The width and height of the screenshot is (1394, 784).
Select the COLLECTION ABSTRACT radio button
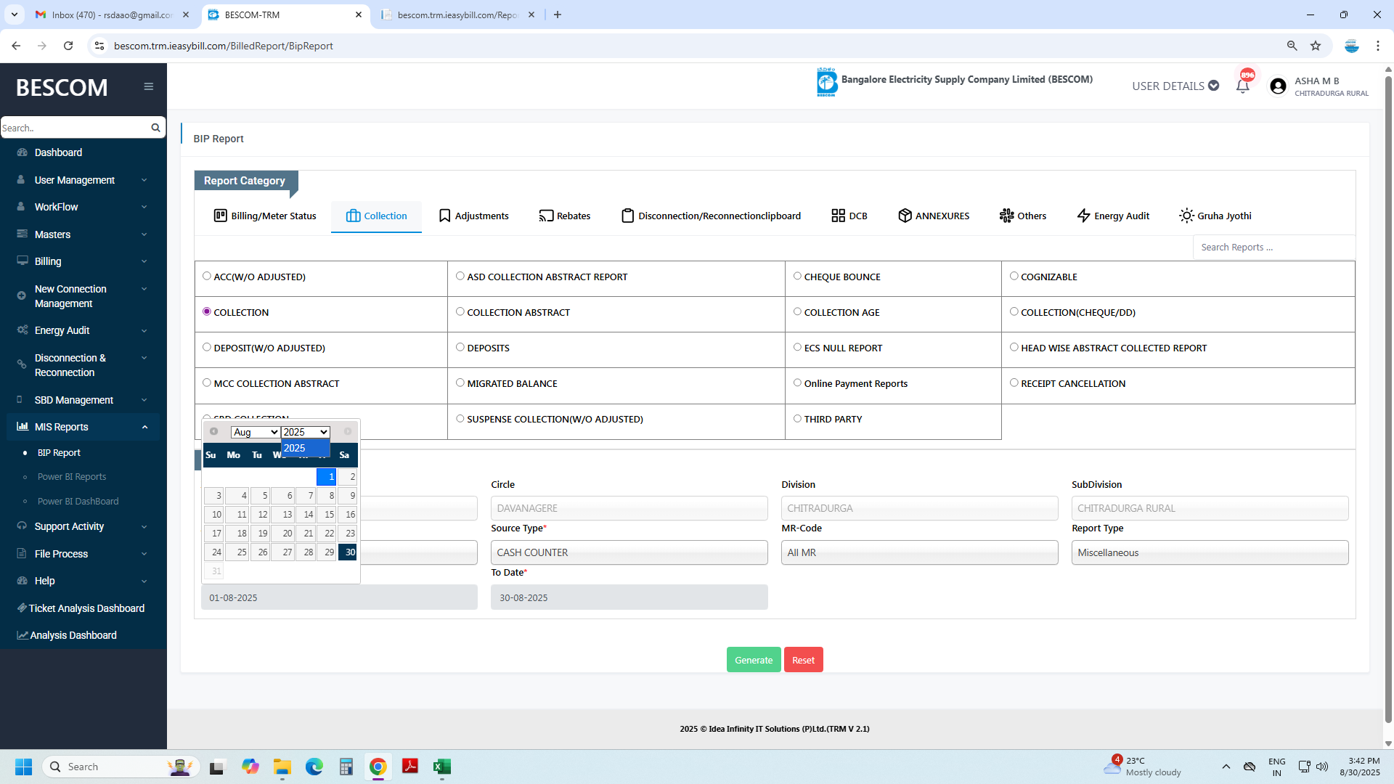click(x=460, y=311)
